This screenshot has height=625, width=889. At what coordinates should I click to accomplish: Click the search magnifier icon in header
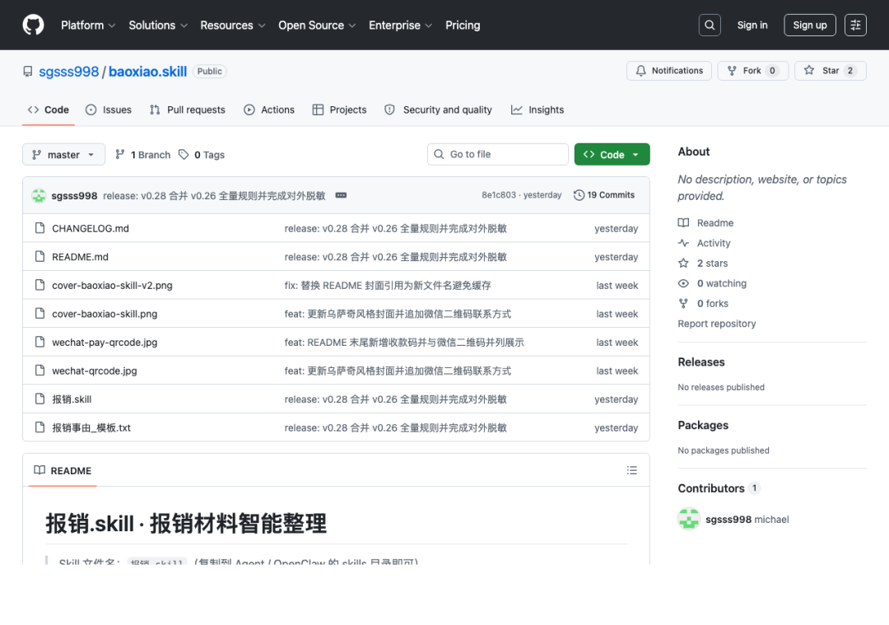(x=710, y=25)
